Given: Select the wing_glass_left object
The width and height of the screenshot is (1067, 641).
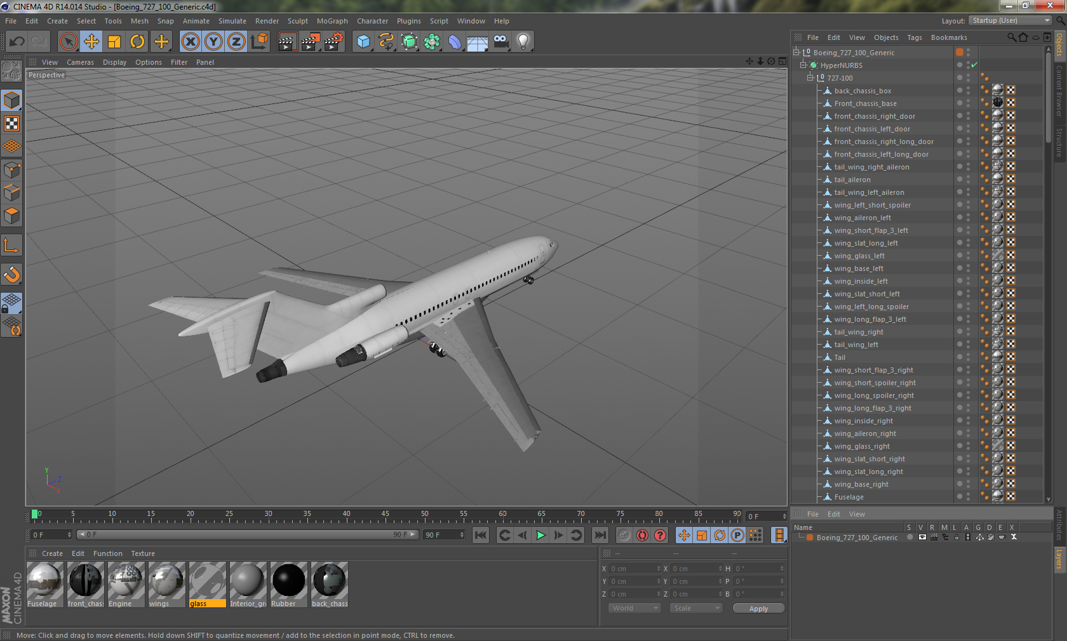Looking at the screenshot, I should coord(859,256).
